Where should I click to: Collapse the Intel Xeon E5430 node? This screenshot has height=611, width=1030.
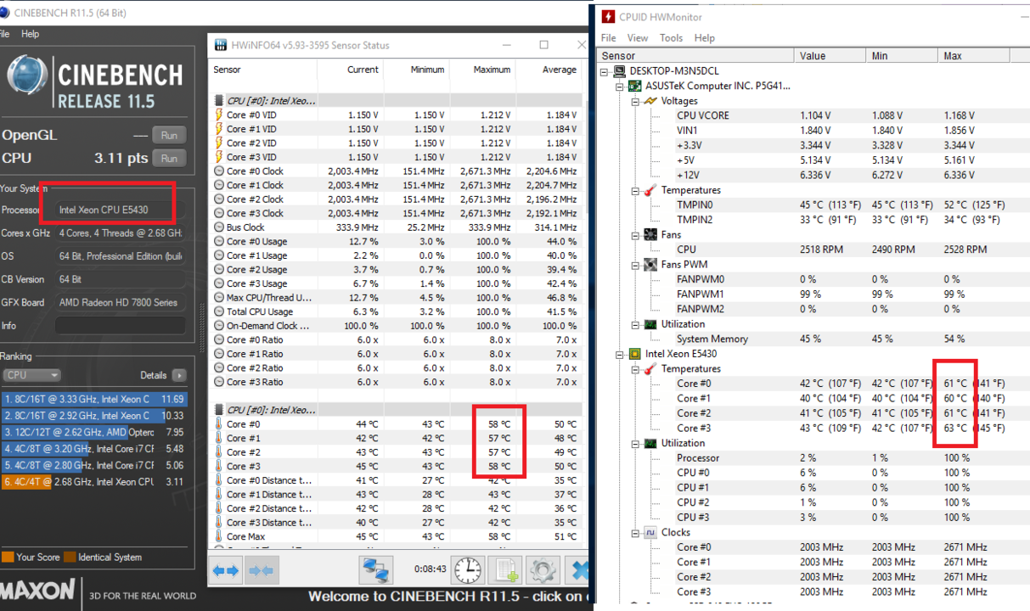620,354
